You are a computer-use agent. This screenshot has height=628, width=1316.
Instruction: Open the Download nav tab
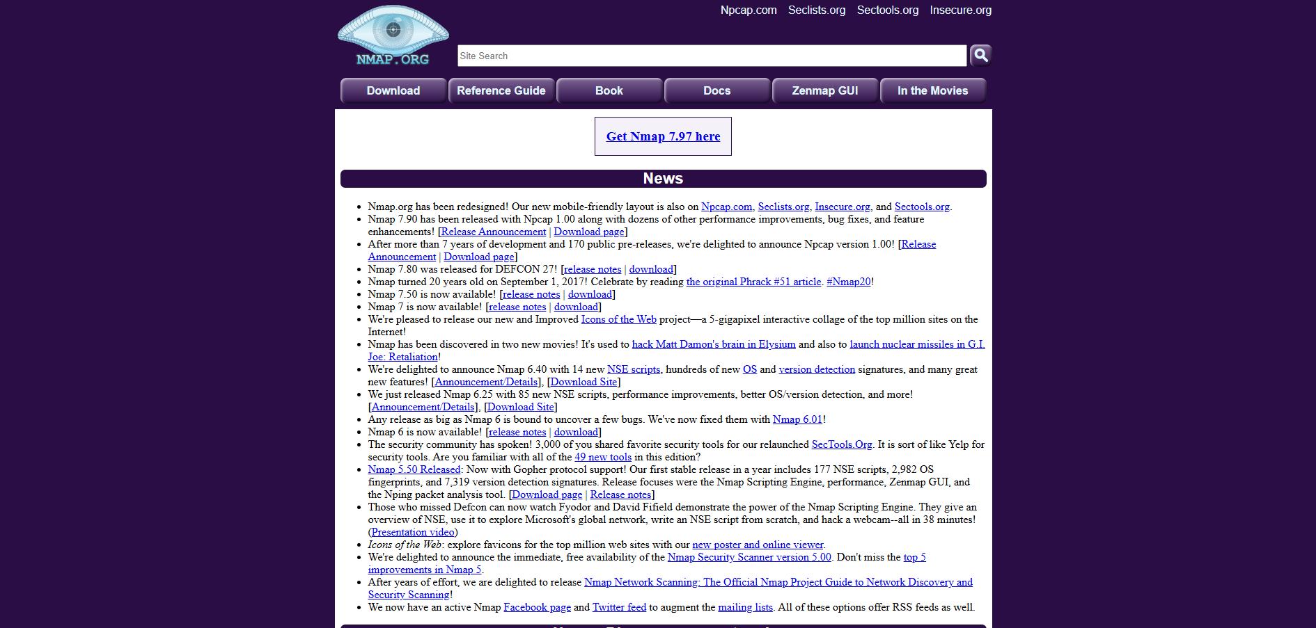(393, 90)
